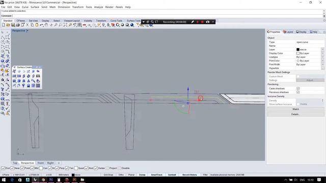Click the status bar layer color swatch
Image resolution: width=326 pixels, height=183 pixels.
[x=73, y=175]
